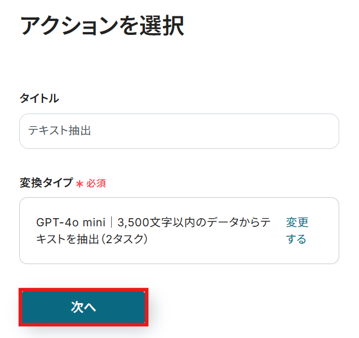Click the テキスト抽出 text in title field
The height and width of the screenshot is (338, 359).
click(x=60, y=131)
